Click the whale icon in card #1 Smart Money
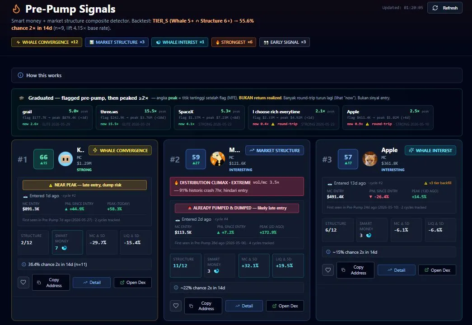 point(64,248)
